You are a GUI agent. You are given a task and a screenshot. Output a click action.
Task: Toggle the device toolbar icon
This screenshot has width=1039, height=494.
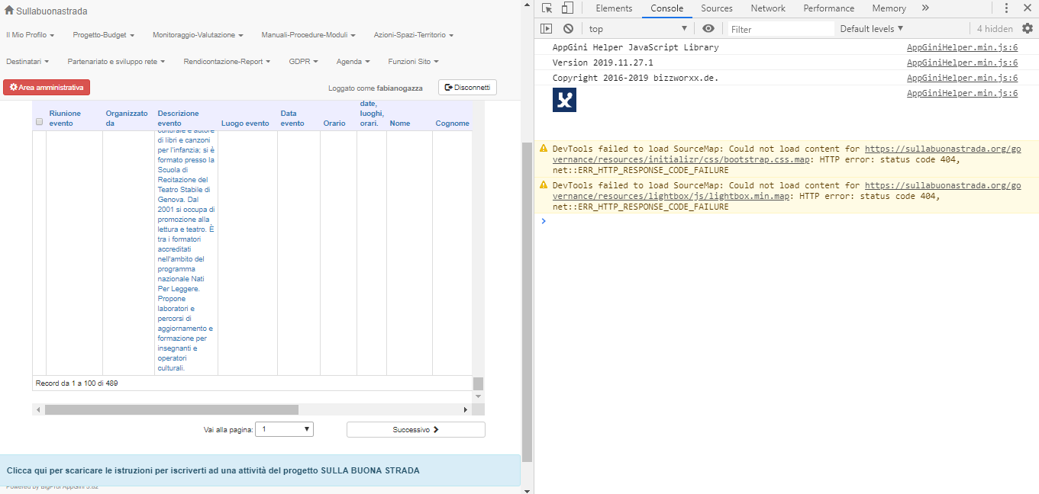point(567,8)
